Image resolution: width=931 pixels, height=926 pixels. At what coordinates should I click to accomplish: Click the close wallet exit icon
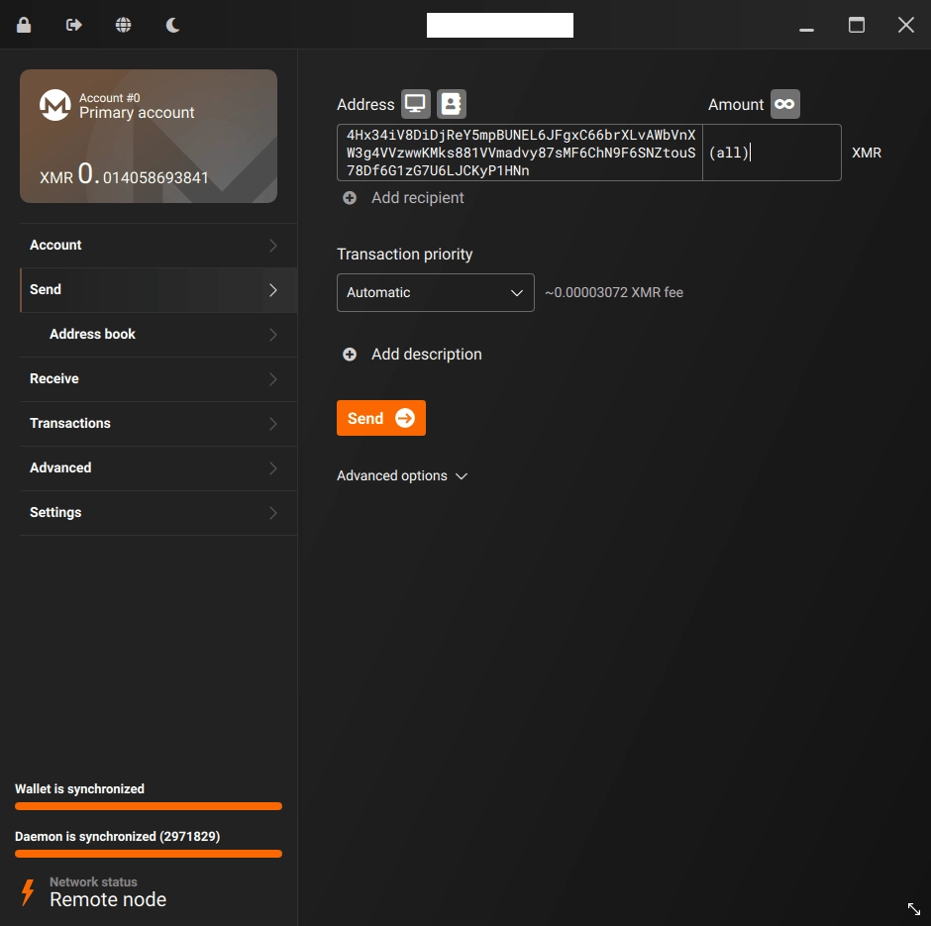(x=74, y=25)
